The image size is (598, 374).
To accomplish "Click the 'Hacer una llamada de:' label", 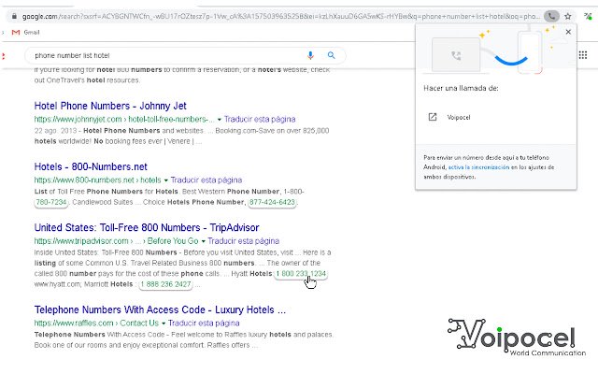I will (461, 88).
